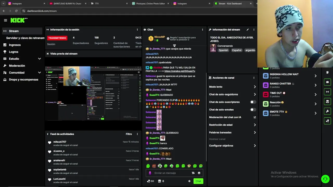Expand INSIGNIA HOLLOW NAIT reward

316,76
